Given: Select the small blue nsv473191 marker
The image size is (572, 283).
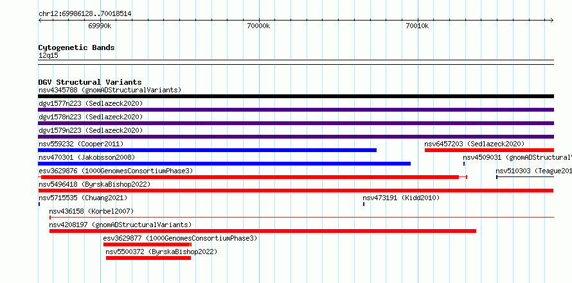Looking at the screenshot, I should click(364, 204).
